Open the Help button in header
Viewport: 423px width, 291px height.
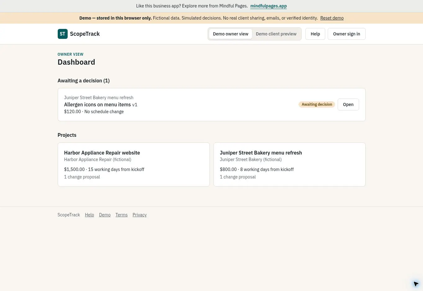pos(315,34)
